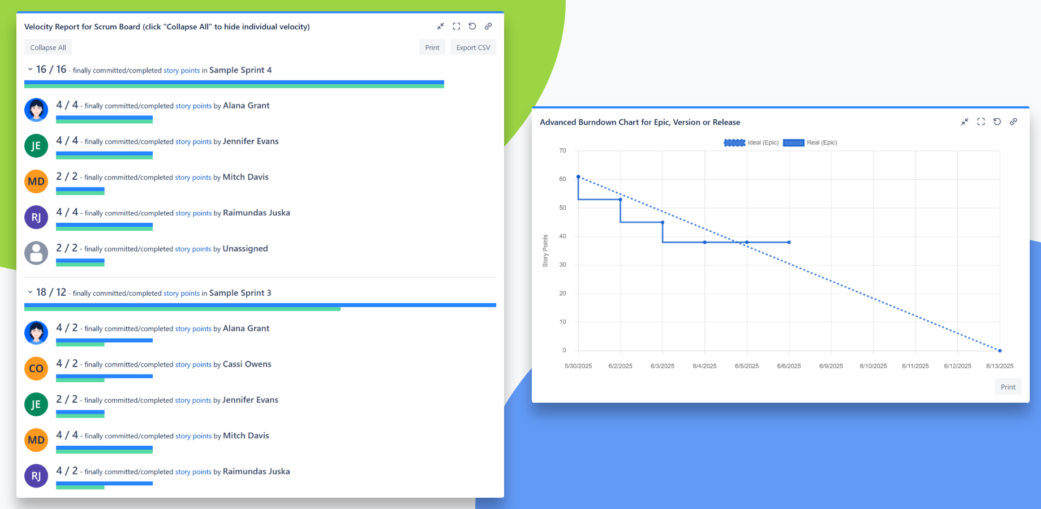Click the Collapse All button
The height and width of the screenshot is (509, 1041).
coord(48,48)
